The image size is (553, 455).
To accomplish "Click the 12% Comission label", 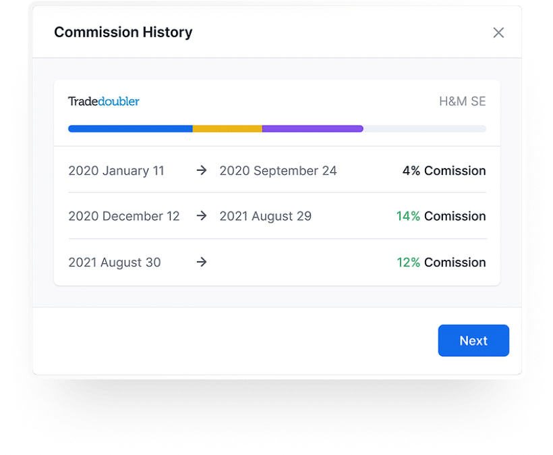I will (x=441, y=262).
